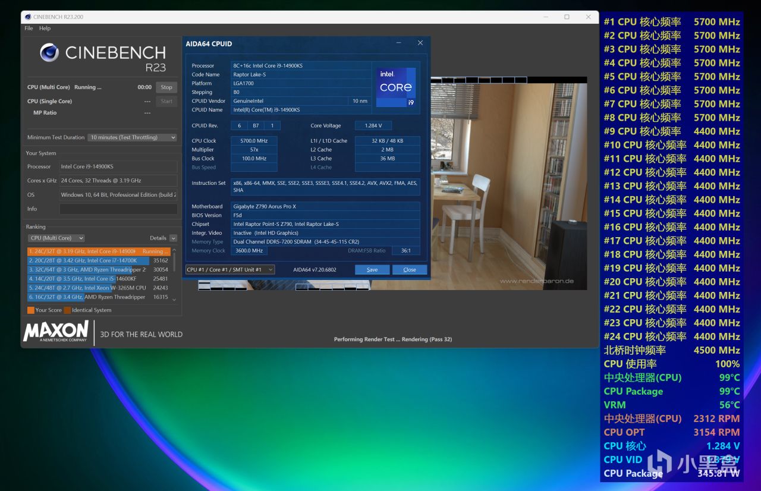This screenshot has width=761, height=491.
Task: Click the Motherboard Gigabyte Z790 Aorus Pro X field
Action: coord(325,206)
